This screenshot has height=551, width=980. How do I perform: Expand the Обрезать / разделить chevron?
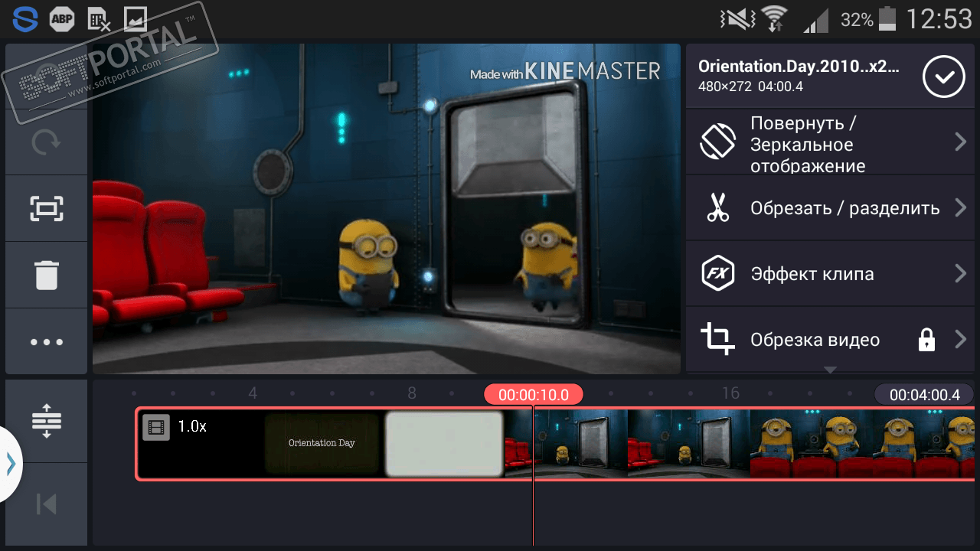961,207
